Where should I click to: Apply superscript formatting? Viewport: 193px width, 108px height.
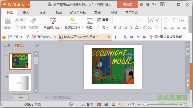click(144, 27)
